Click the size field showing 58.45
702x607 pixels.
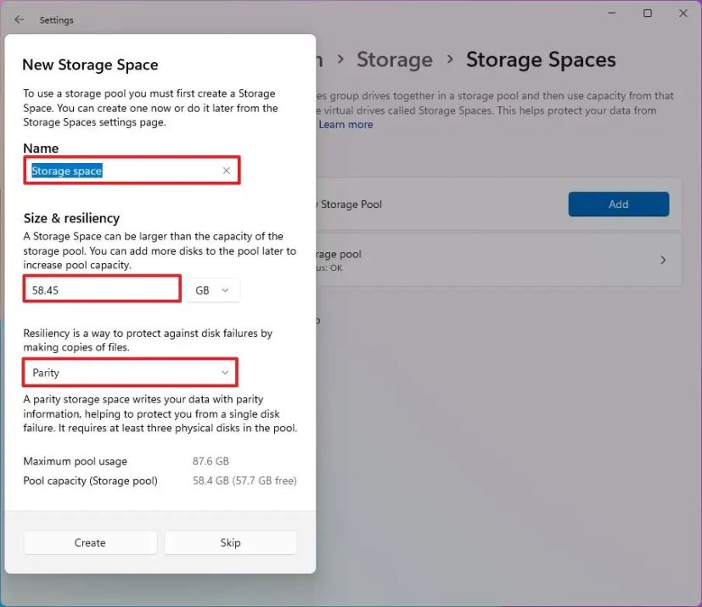[102, 289]
